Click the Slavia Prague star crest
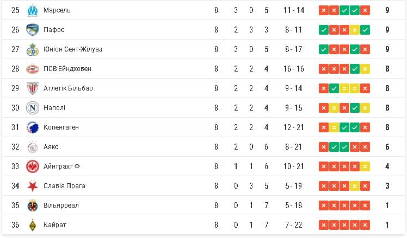407x238 pixels. (32, 186)
